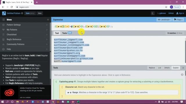The image size is (186, 104).
Task: Click Community Patterns icon
Action: pyautogui.click(x=3, y=44)
